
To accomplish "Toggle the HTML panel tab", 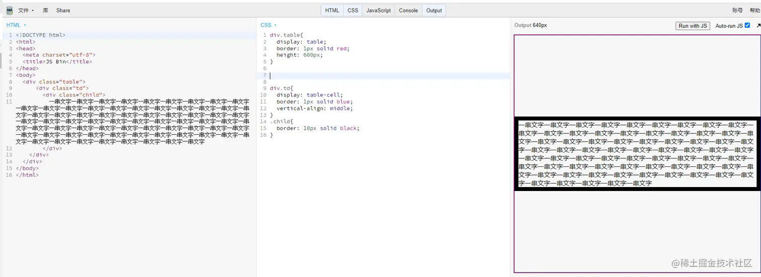I will pos(332,11).
